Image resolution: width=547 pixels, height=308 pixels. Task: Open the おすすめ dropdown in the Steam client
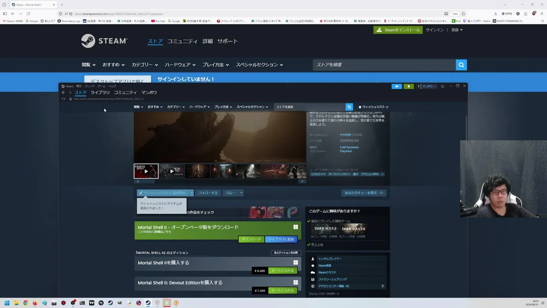(155, 107)
